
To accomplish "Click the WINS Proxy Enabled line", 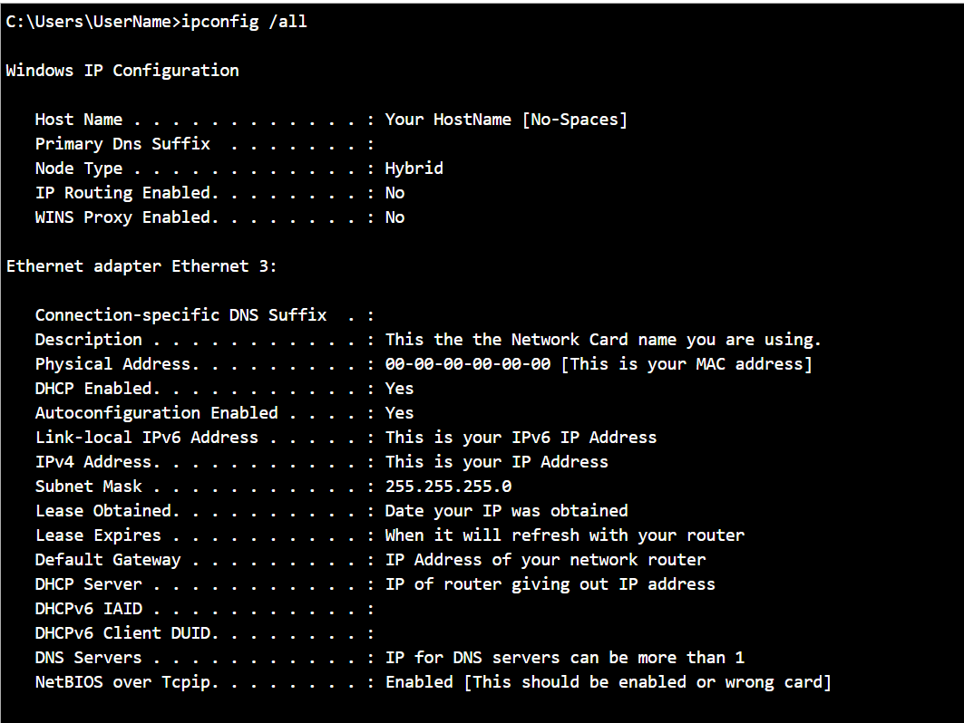I will tap(219, 217).
